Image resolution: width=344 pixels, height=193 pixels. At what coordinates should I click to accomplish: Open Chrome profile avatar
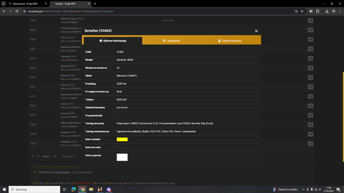(333, 11)
